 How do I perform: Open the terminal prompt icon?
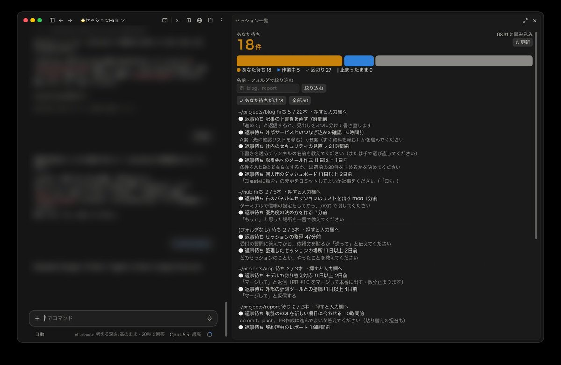tap(178, 20)
